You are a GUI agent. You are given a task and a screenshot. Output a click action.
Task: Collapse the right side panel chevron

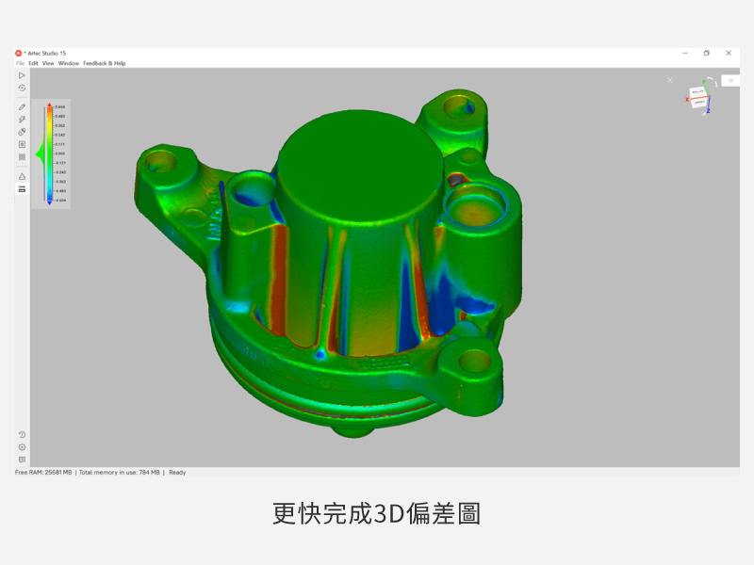tap(730, 80)
